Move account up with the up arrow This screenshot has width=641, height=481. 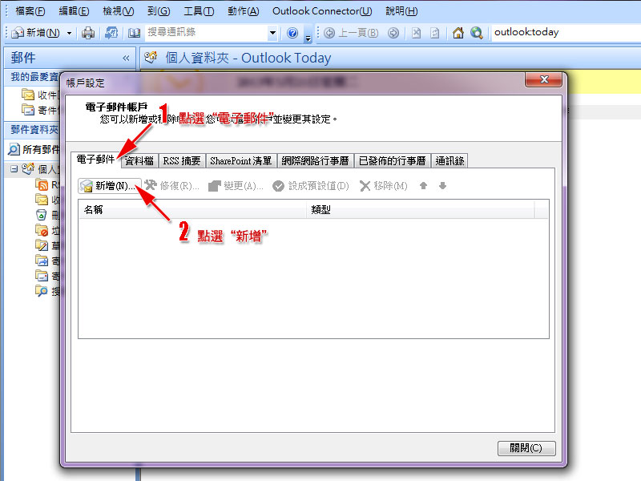[x=424, y=186]
